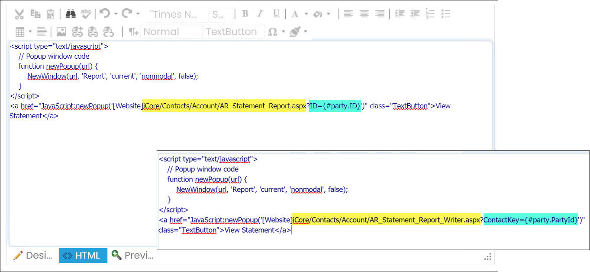Insert a bulleted list
Image resolution: width=590 pixels, height=272 pixels.
coord(446,14)
